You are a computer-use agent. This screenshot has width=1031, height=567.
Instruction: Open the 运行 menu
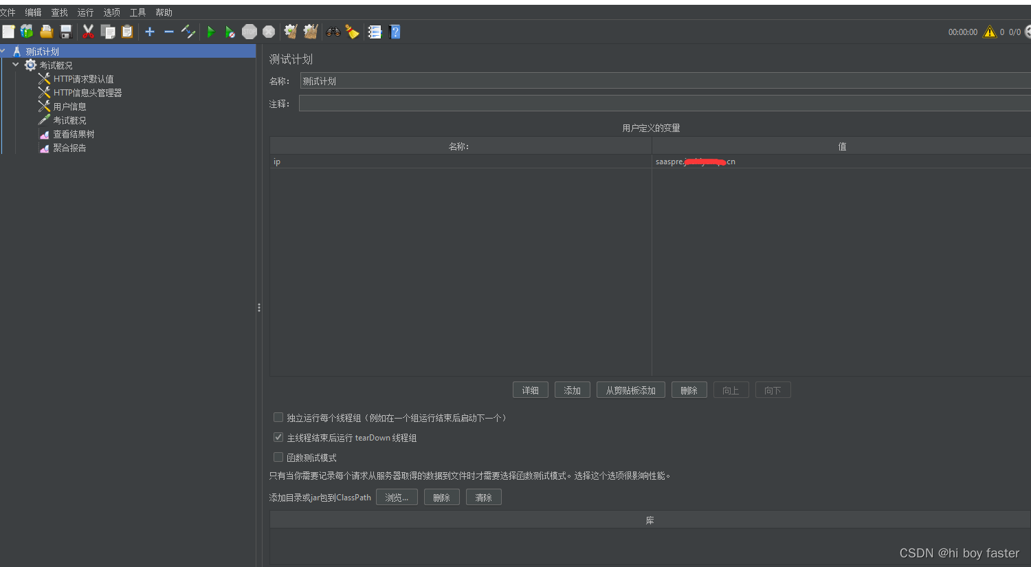85,12
